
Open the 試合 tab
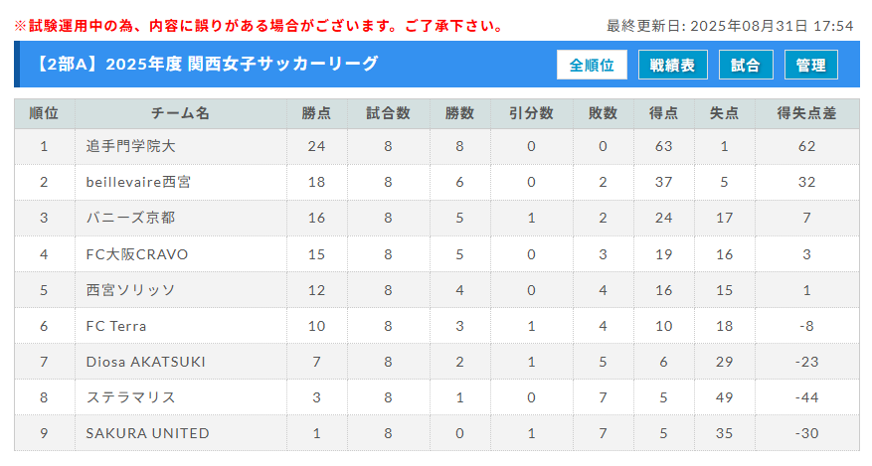(x=746, y=65)
